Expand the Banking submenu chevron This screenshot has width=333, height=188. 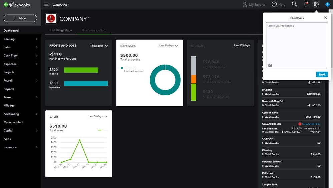click(37, 39)
